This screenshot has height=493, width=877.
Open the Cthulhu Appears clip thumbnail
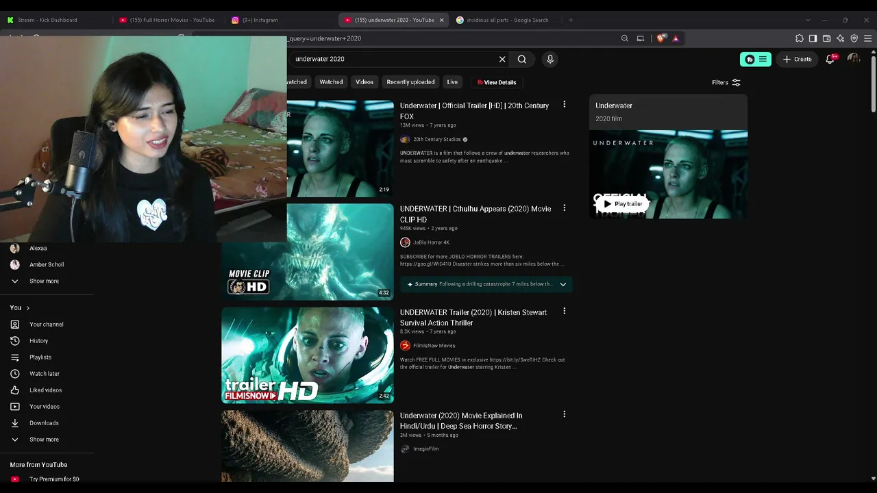point(308,252)
